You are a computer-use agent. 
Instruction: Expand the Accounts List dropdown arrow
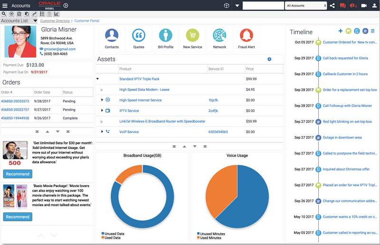(x=35, y=21)
